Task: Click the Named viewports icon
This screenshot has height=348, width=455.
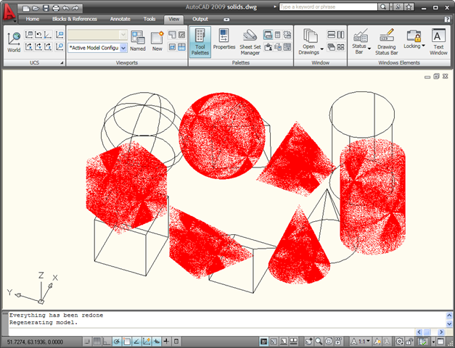Action: (x=138, y=42)
